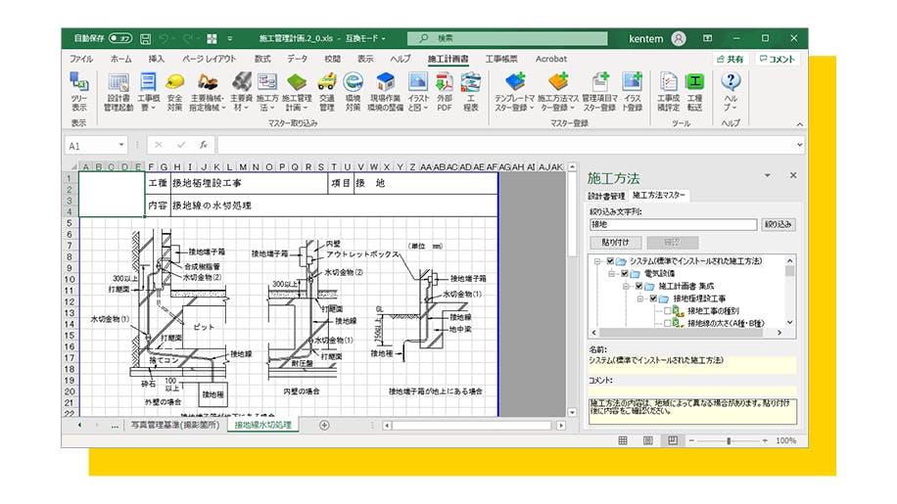The image size is (897, 504).
Task: Open the 施工方法 pane options dropdown
Action: click(x=767, y=175)
